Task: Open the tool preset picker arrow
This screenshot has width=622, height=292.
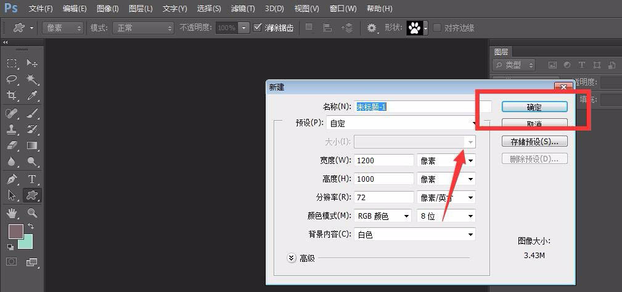Action: (x=31, y=28)
